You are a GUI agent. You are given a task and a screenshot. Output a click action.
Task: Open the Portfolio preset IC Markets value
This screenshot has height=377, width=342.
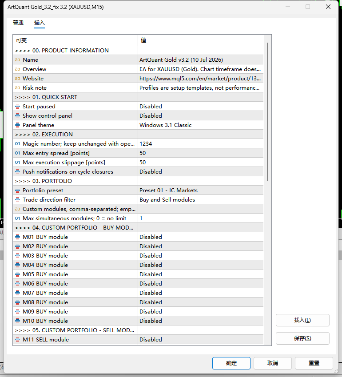(x=201, y=190)
